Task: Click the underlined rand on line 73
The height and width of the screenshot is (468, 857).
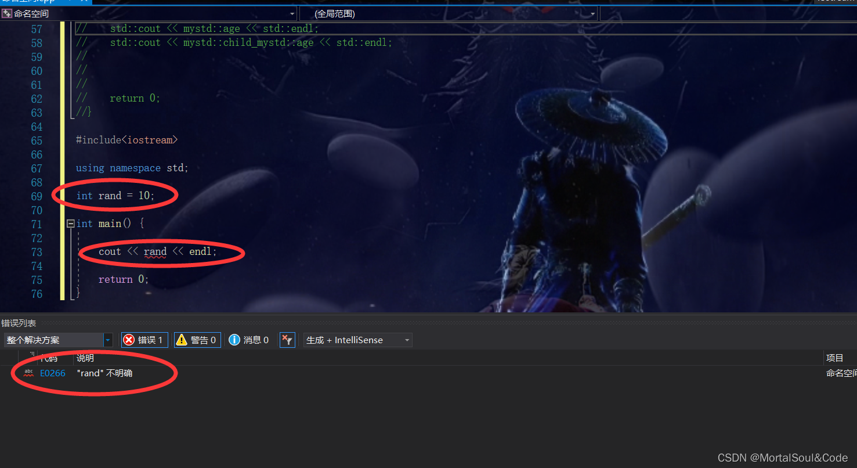Action: point(155,251)
